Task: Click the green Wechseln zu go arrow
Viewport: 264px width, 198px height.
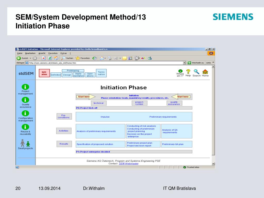Action: click(x=189, y=63)
